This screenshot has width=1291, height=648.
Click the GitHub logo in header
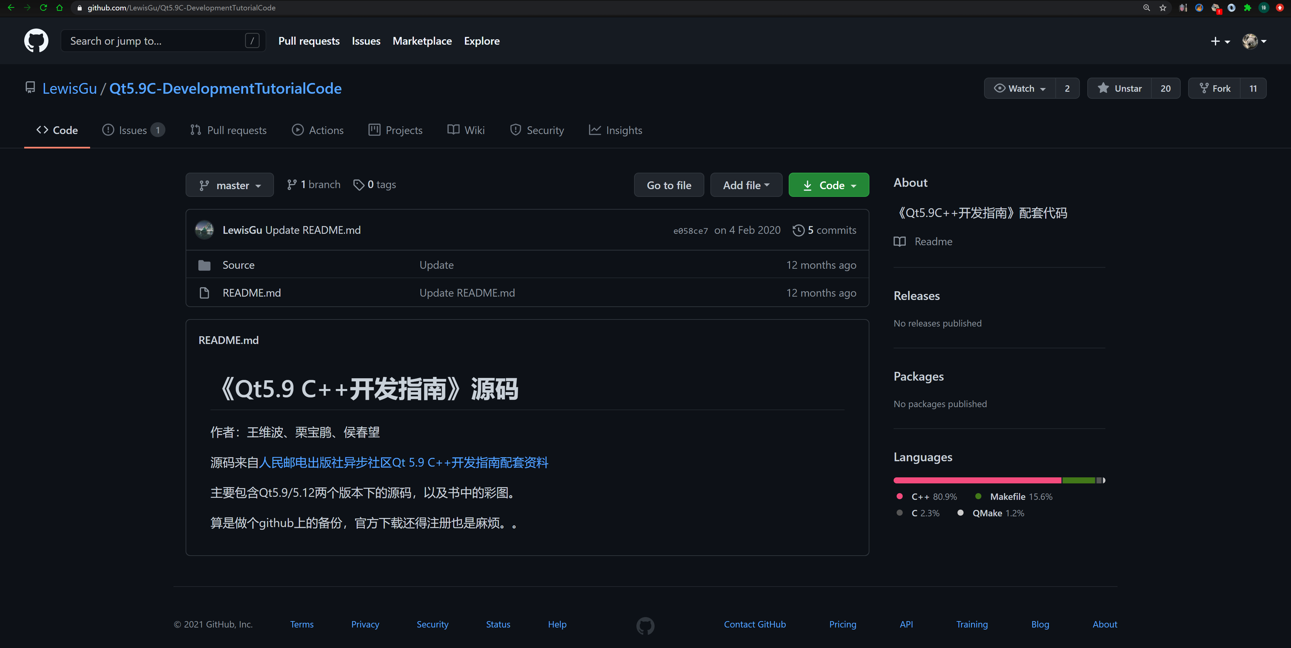(36, 41)
